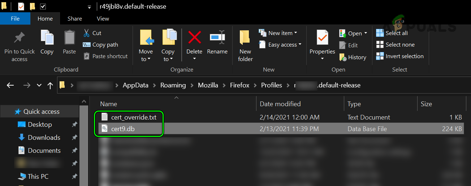Open Customize Quick Access Toolbar dropdown
This screenshot has width=471, height=186.
pos(89,7)
